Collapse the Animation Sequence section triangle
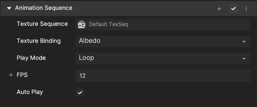This screenshot has height=107, width=257. [x=9, y=8]
